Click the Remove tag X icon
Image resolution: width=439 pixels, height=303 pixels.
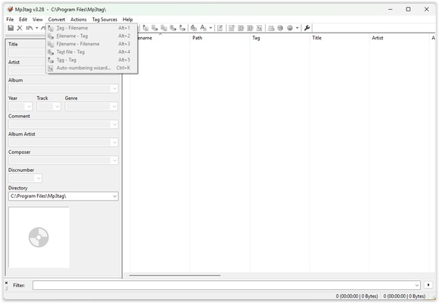pos(20,28)
